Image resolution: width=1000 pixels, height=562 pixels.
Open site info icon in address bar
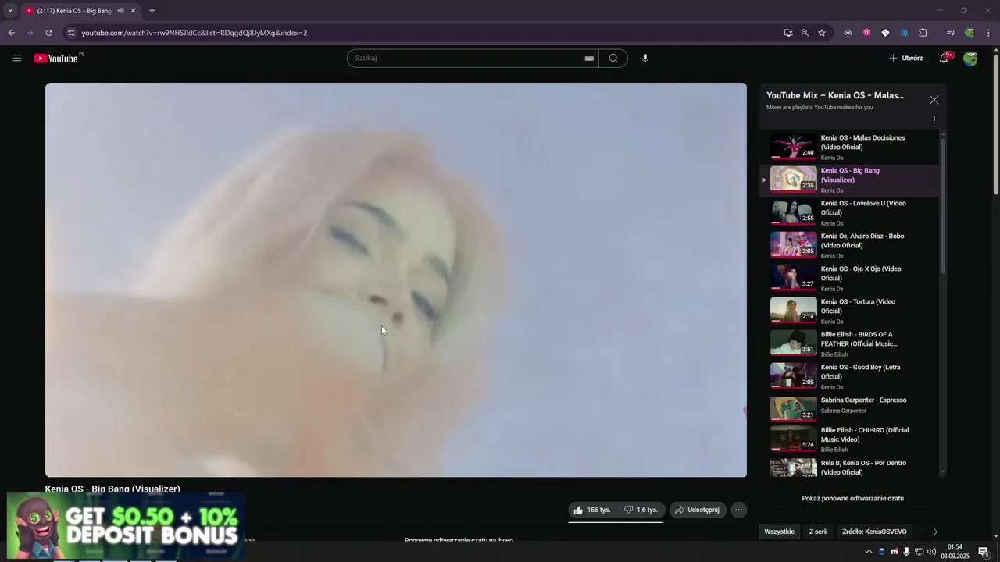pyautogui.click(x=71, y=33)
